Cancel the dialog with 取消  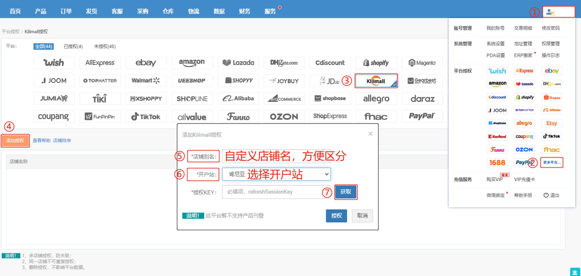click(x=362, y=216)
